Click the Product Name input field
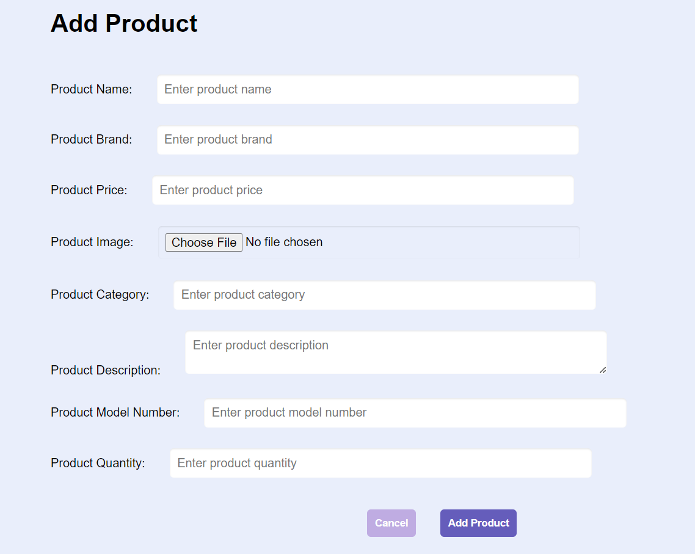 tap(366, 89)
